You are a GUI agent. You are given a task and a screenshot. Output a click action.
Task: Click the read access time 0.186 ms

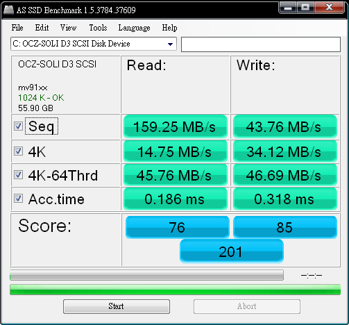tap(176, 199)
